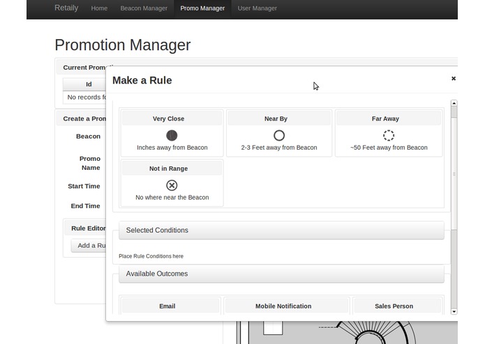This screenshot has width=485, height=344.
Task: Click the Add a Rule button behind dialog
Action: tap(89, 246)
